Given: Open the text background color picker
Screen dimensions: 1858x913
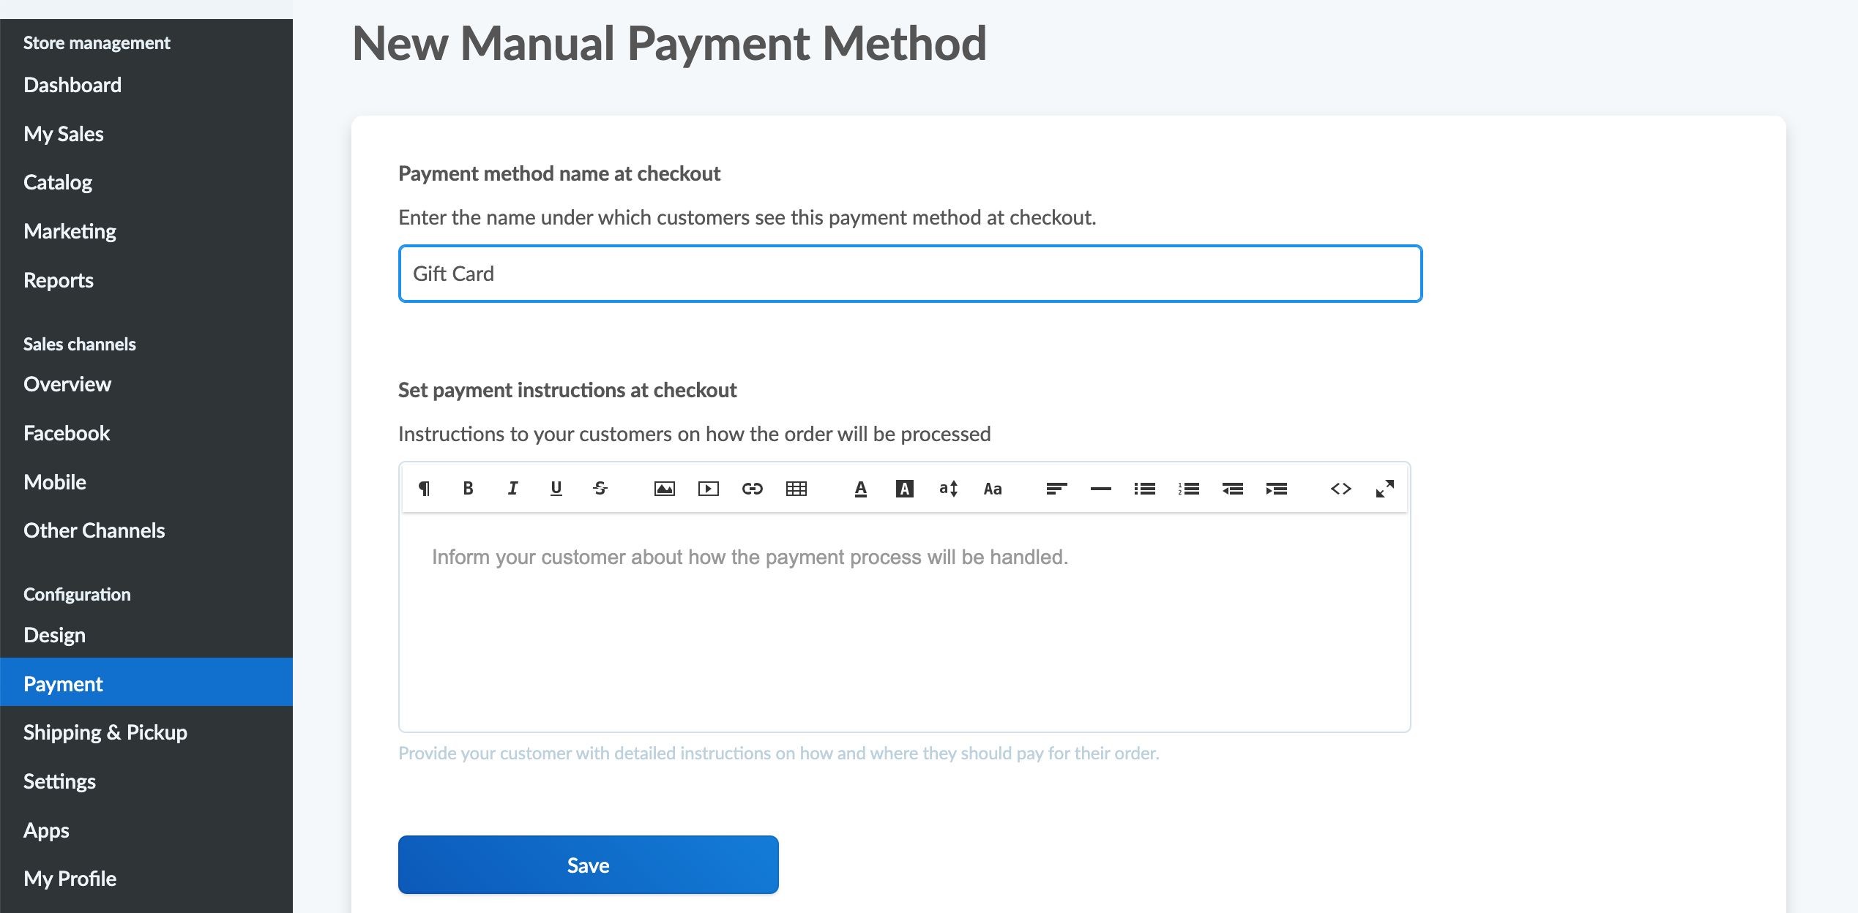Looking at the screenshot, I should pos(904,489).
